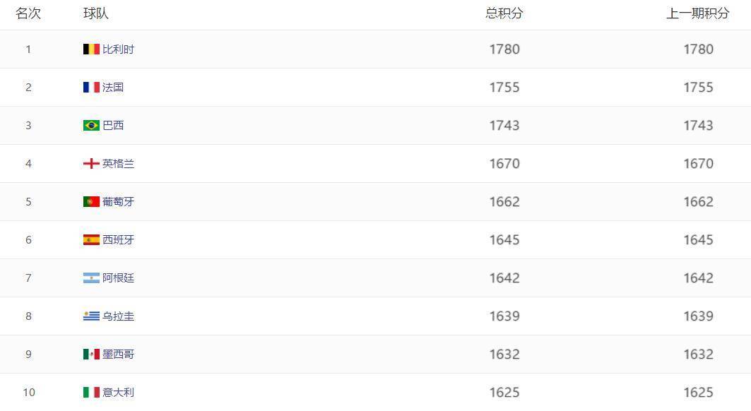Click the France flag icon
Image resolution: width=751 pixels, height=411 pixels.
point(91,88)
